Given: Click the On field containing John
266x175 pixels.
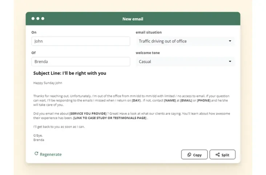Looking at the screenshot, I should click(x=81, y=41).
